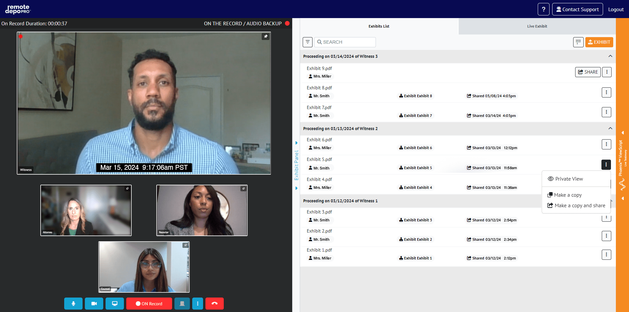Click the Attorney video thumbnail
This screenshot has width=629, height=312.
point(86,210)
